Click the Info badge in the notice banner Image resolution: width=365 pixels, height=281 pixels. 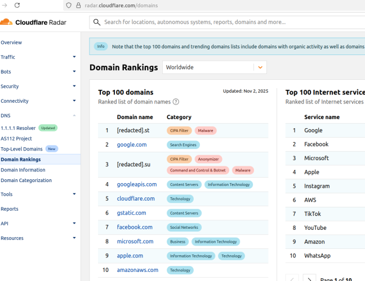101,47
